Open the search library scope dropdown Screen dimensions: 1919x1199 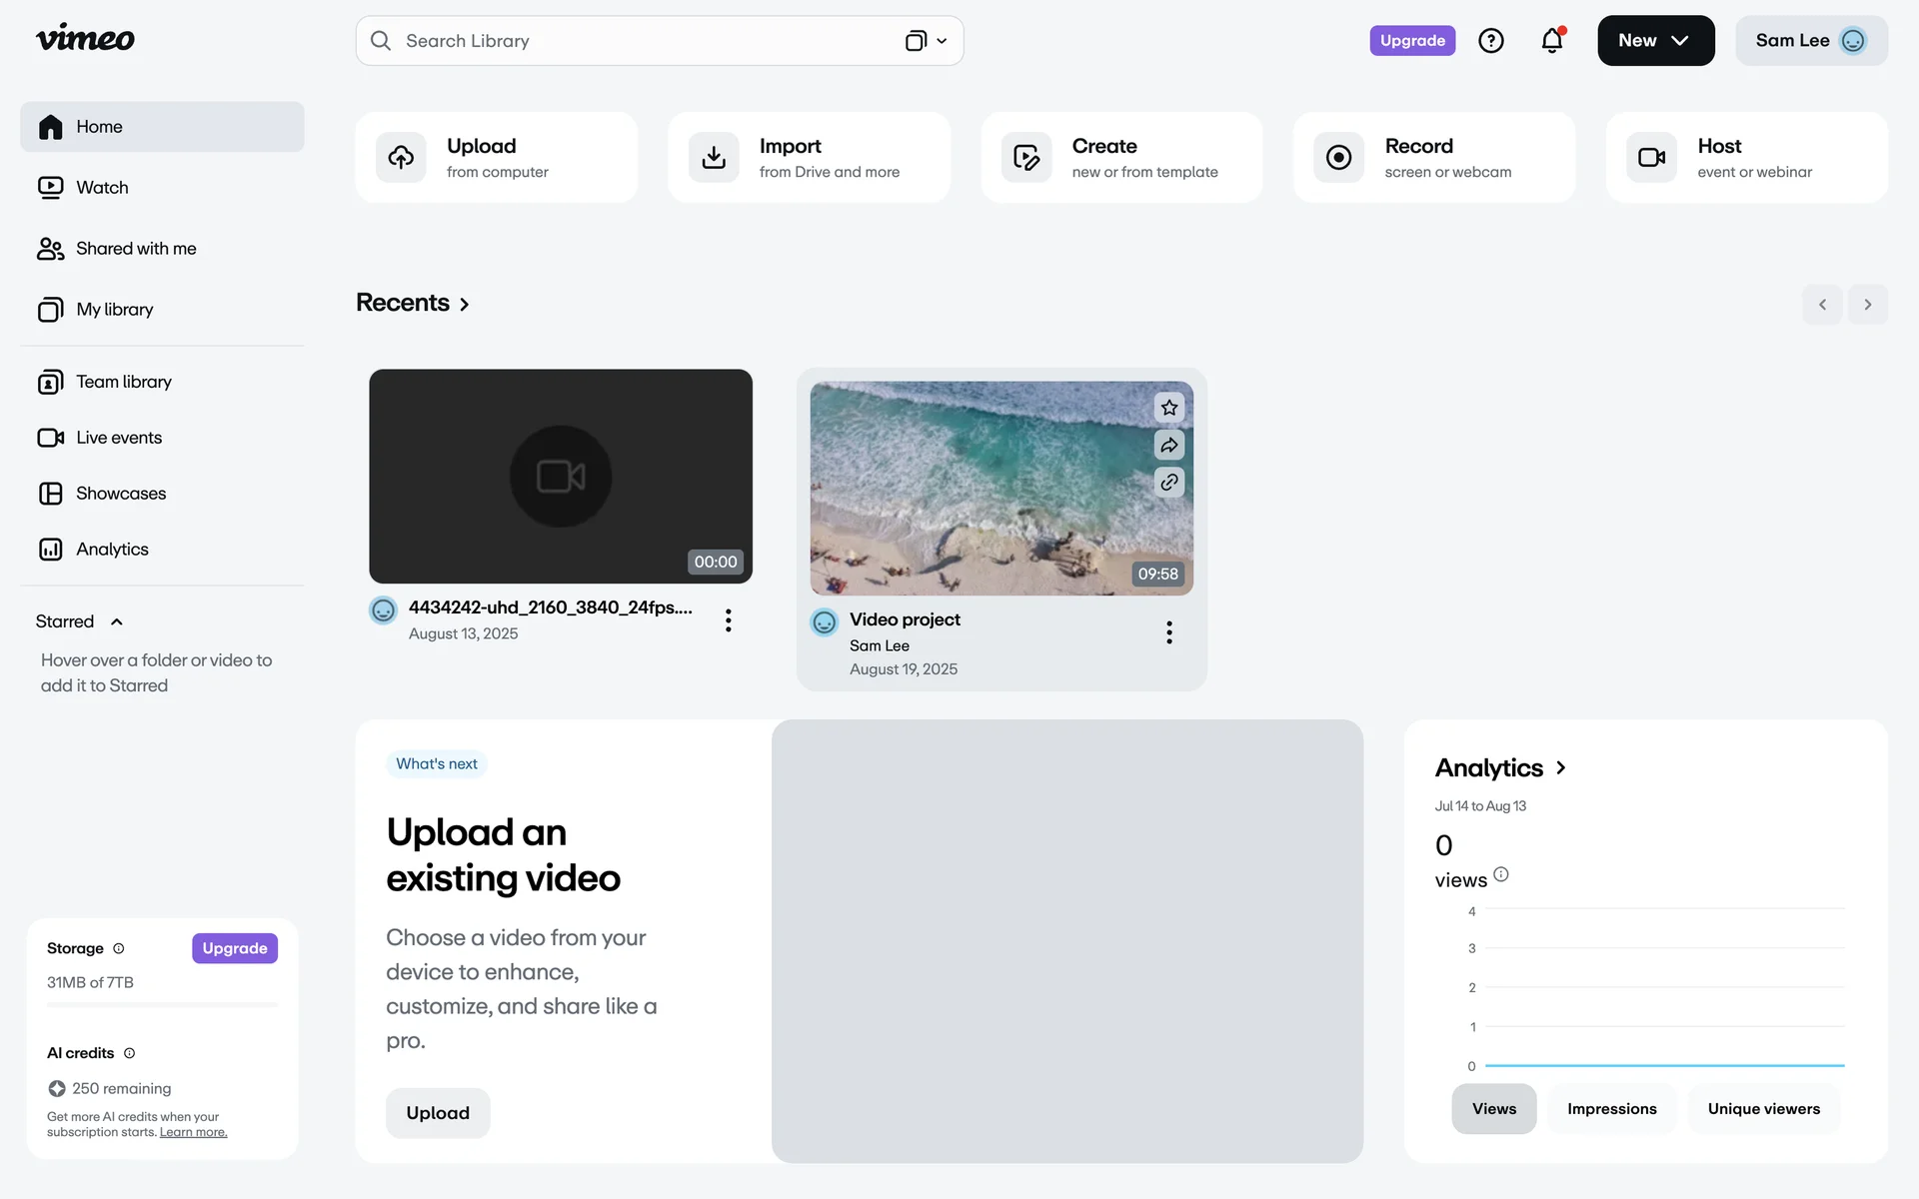point(927,41)
